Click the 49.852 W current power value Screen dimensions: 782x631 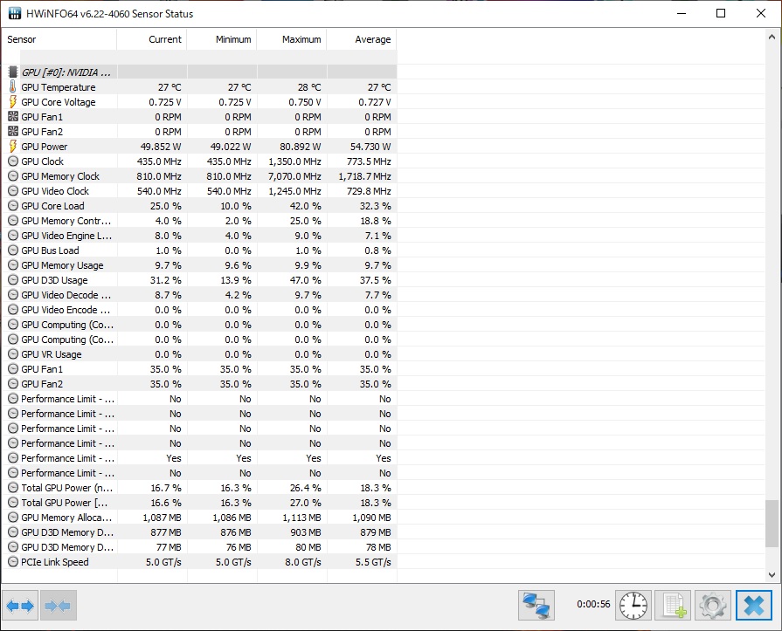(161, 147)
